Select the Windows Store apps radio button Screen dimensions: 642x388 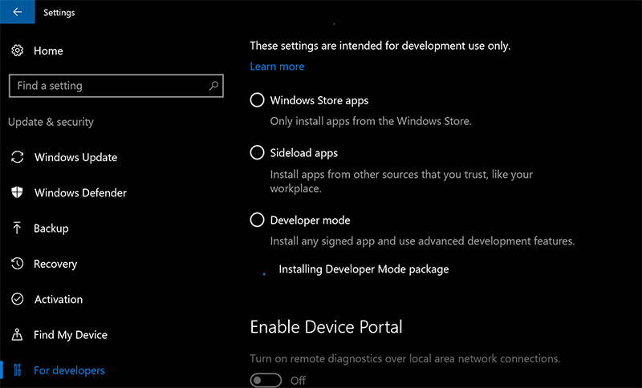[257, 99]
